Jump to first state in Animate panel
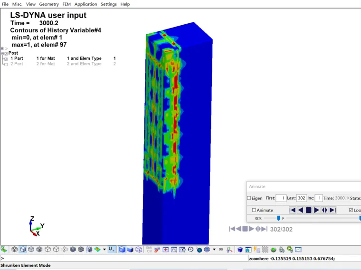Viewport: 361px width, 270px height. point(293,210)
